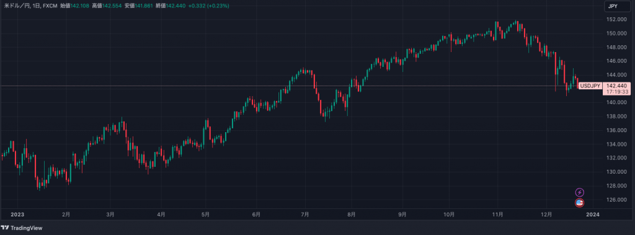Viewport: 635px width, 235px height.
Task: Click the US flag economic event icon
Action: 580,203
